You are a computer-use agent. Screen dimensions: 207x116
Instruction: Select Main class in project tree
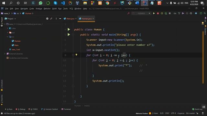pyautogui.click(x=15, y=45)
